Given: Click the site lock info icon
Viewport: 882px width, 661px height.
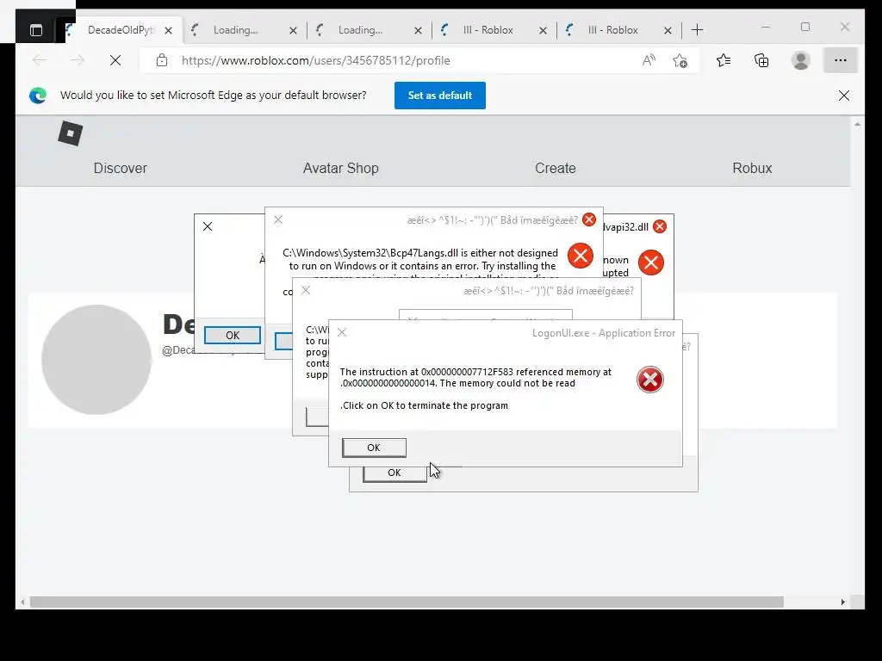Looking at the screenshot, I should 162,60.
